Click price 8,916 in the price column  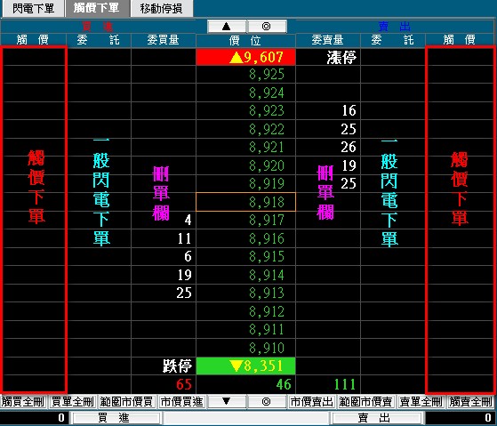pyautogui.click(x=245, y=238)
